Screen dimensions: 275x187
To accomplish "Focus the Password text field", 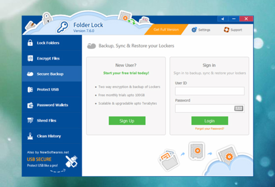I will [x=204, y=108].
